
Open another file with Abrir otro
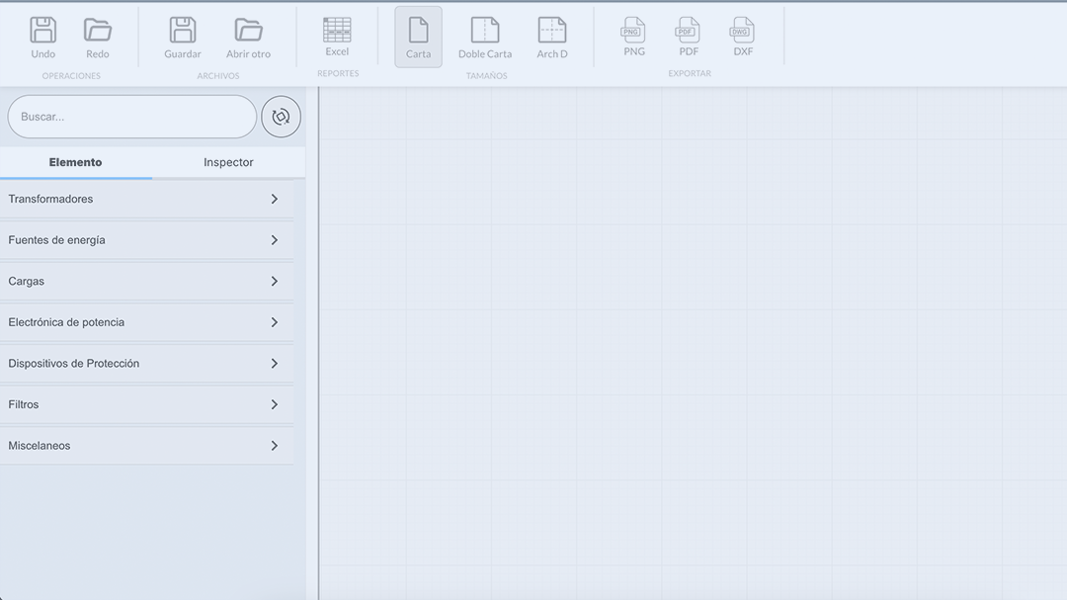coord(248,31)
